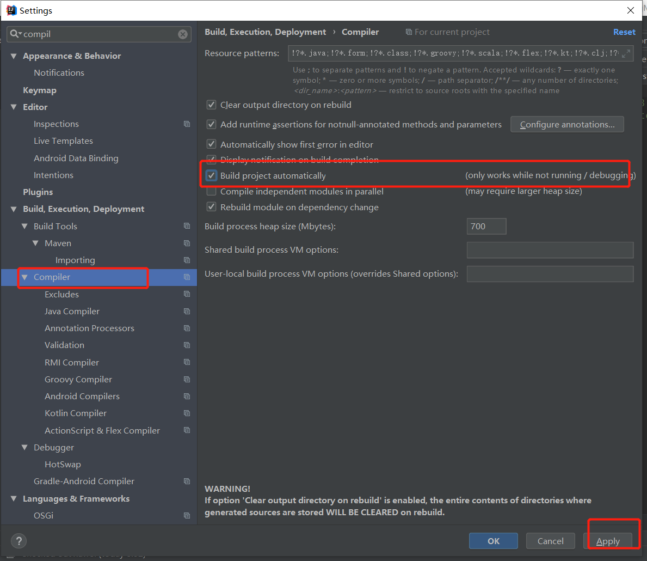Viewport: 647px width, 561px height.
Task: Click the settings search field
Action: click(x=99, y=34)
